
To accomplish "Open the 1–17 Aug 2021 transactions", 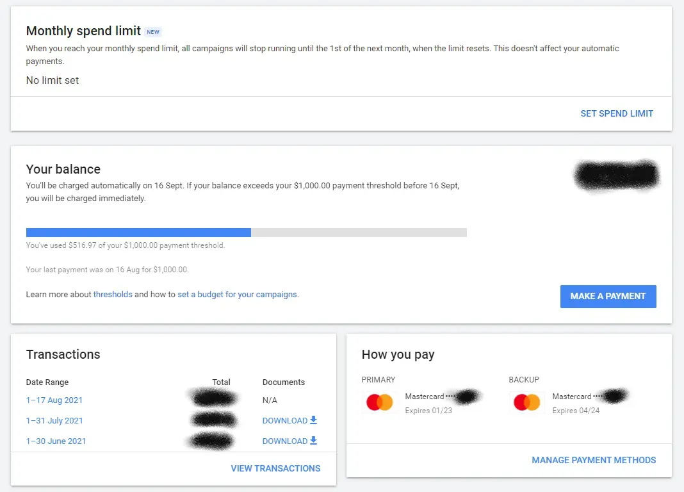I will (x=54, y=400).
